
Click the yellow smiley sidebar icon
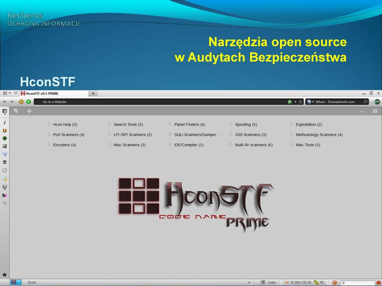tap(5, 178)
